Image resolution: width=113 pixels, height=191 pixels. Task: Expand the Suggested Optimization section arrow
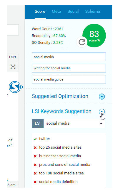[x=102, y=97]
